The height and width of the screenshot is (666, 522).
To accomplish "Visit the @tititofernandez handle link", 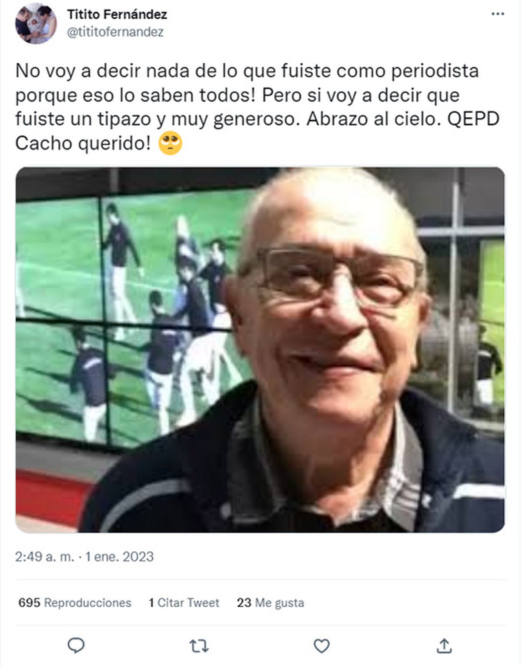I will [x=115, y=32].
